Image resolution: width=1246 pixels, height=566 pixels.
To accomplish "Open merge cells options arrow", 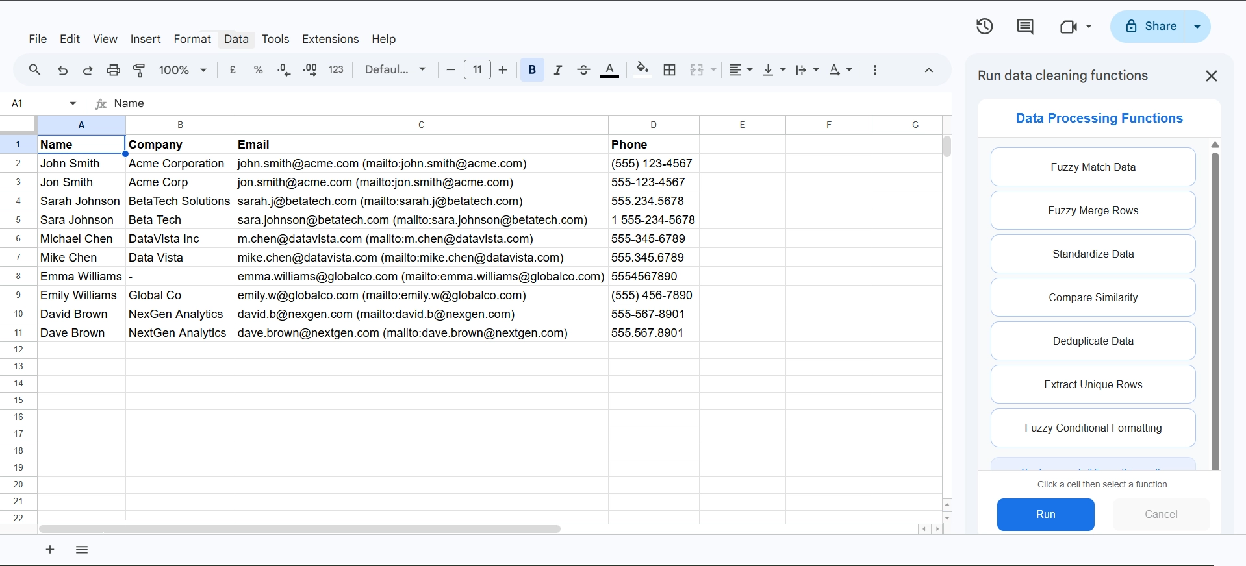I will click(713, 69).
